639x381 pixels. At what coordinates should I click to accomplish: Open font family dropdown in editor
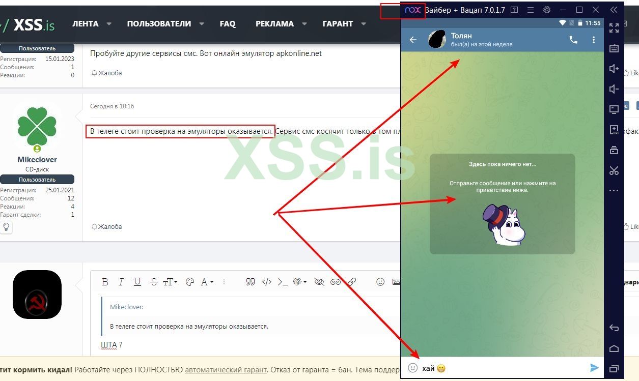pyautogui.click(x=207, y=282)
